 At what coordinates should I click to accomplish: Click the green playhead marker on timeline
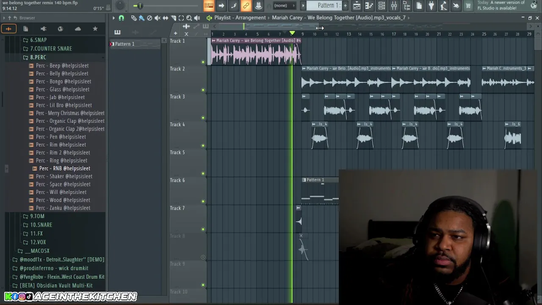click(x=292, y=33)
